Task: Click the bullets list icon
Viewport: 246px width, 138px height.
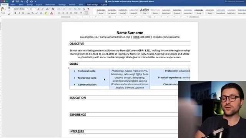Action: pos(59,9)
